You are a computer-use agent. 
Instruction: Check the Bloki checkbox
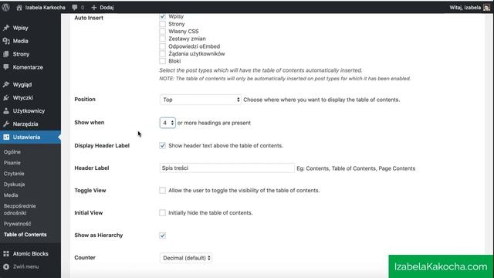click(x=162, y=61)
